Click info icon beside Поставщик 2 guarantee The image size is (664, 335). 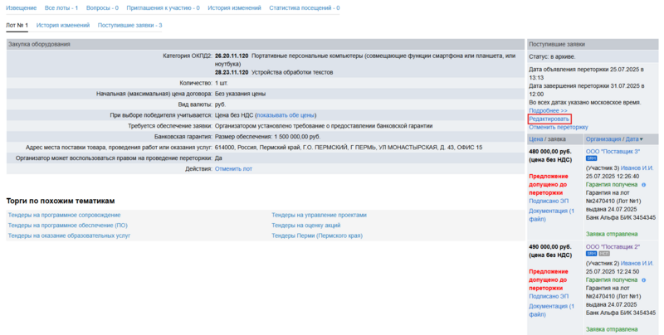point(643,279)
